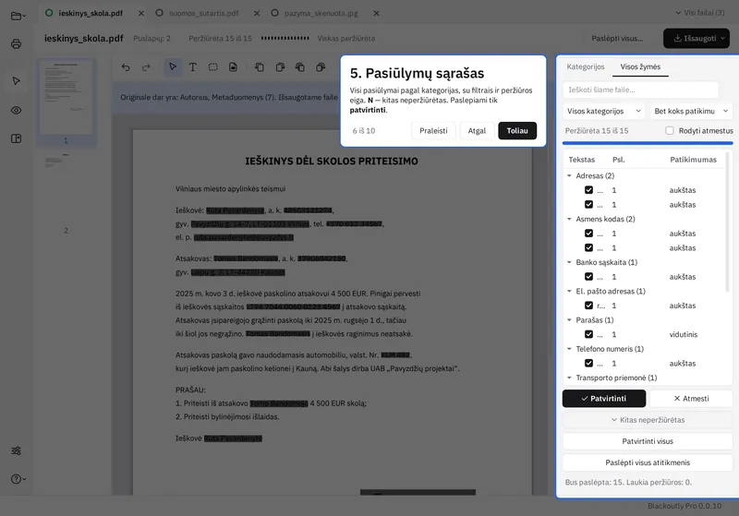Select the text tool (T icon)

pos(193,67)
